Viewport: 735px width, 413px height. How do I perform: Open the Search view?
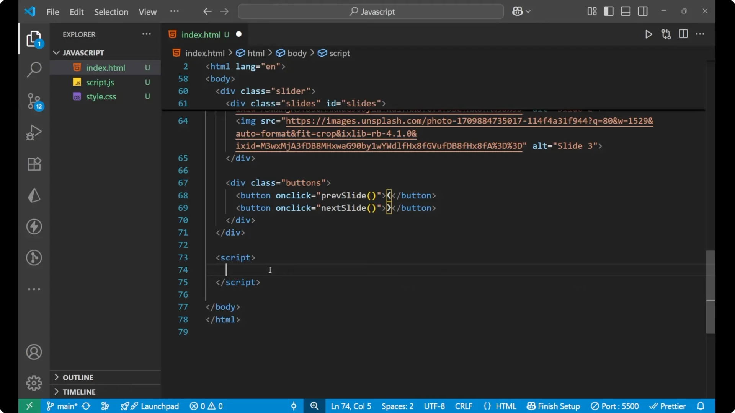(34, 70)
